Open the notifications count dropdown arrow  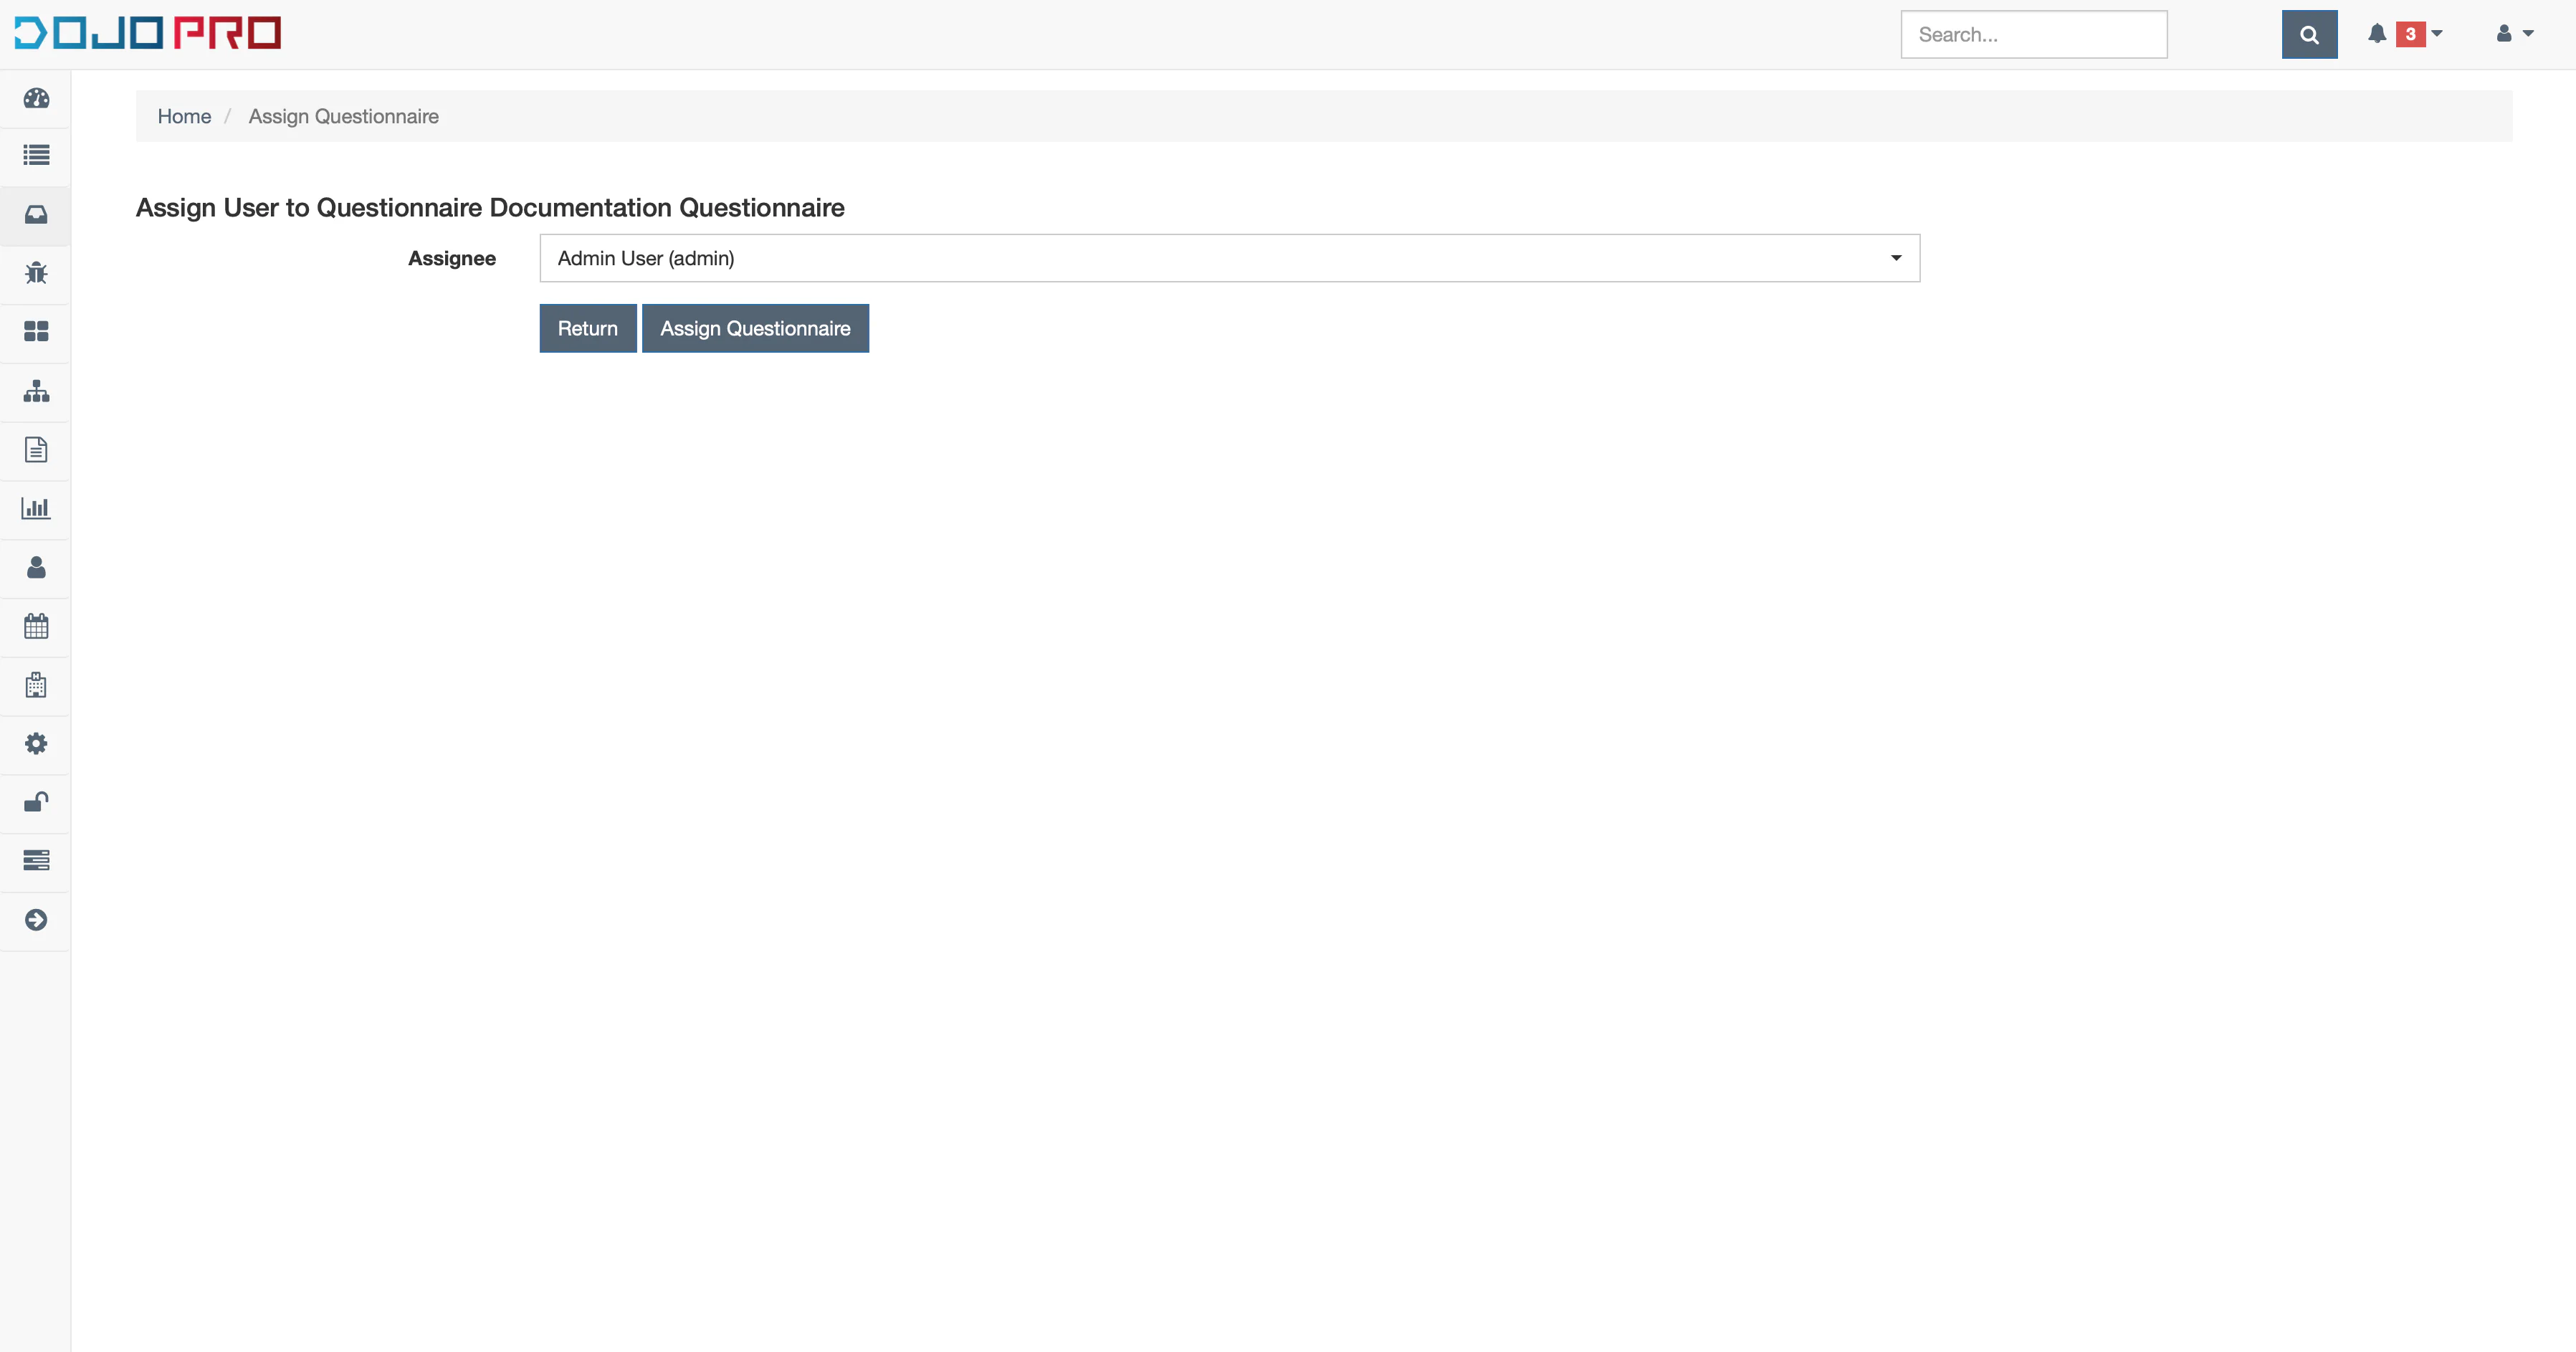[x=2437, y=33]
